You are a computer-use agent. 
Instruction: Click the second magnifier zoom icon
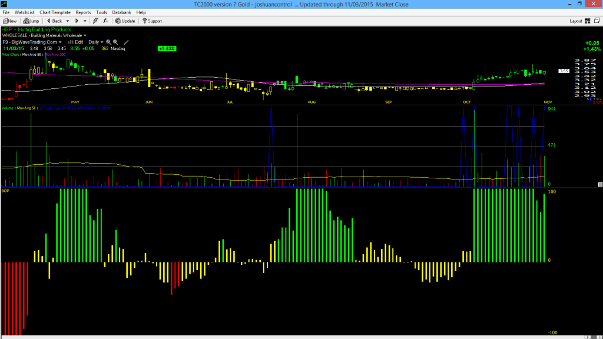(116, 42)
